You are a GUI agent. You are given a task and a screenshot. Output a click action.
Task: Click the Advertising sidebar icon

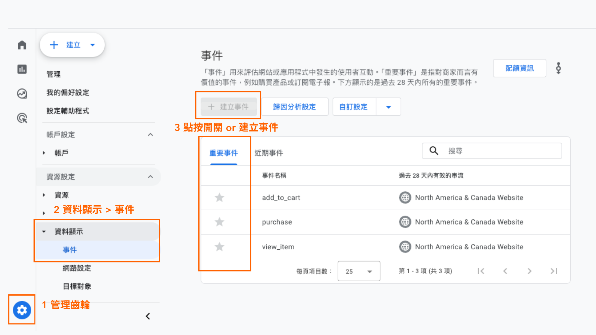21,118
